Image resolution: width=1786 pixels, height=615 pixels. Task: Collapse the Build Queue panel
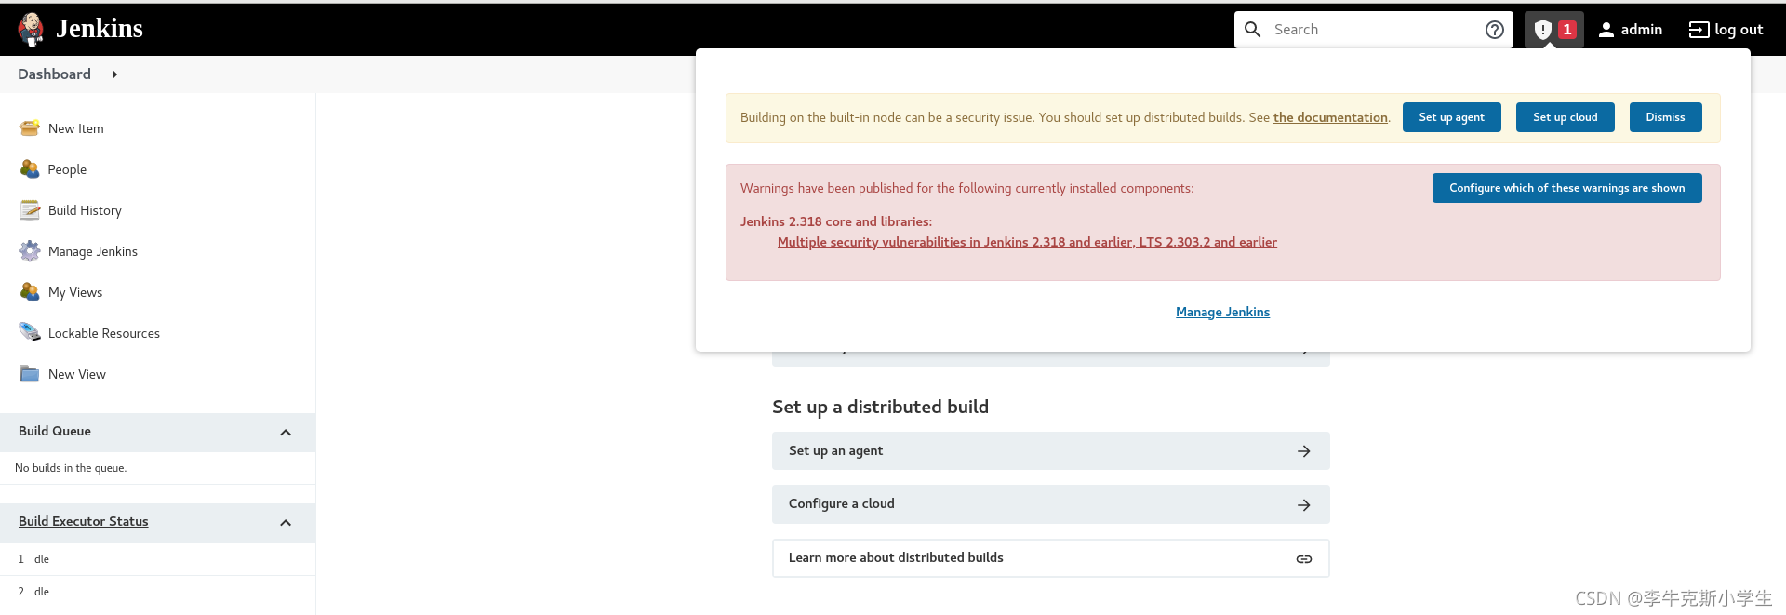click(286, 433)
